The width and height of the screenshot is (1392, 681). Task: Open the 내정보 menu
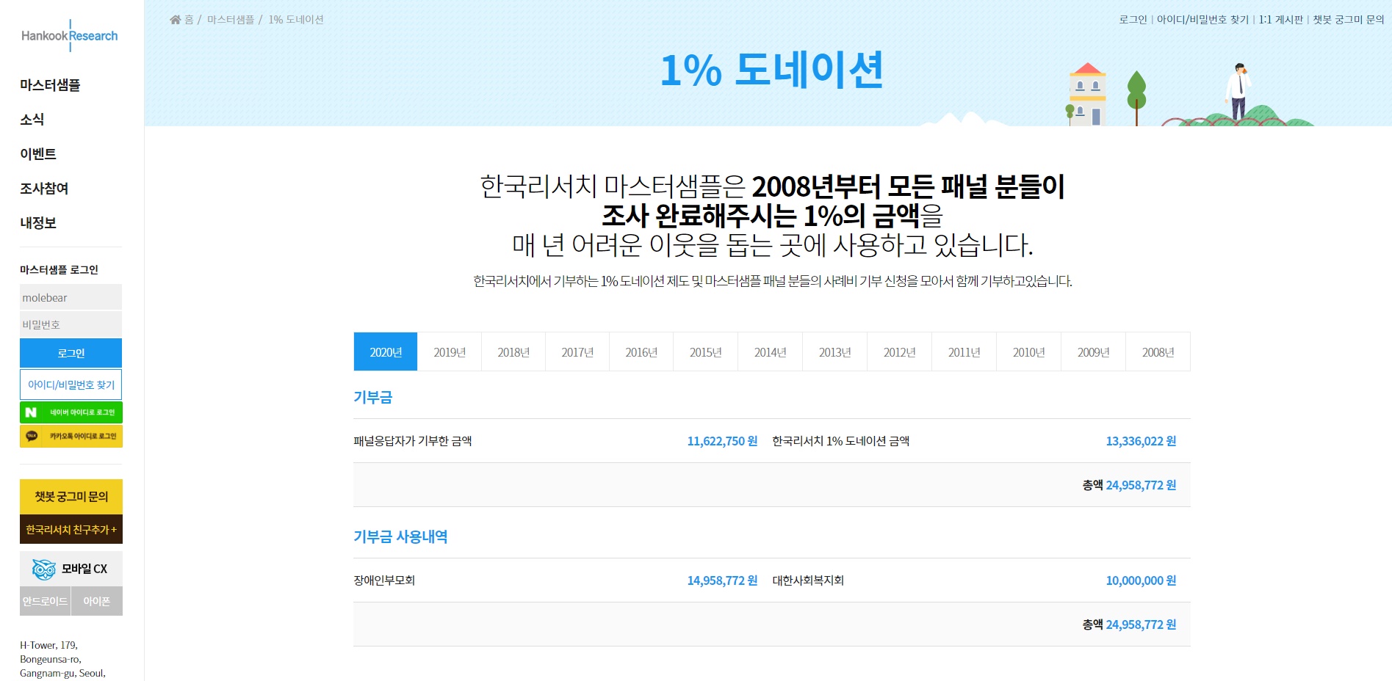[38, 223]
